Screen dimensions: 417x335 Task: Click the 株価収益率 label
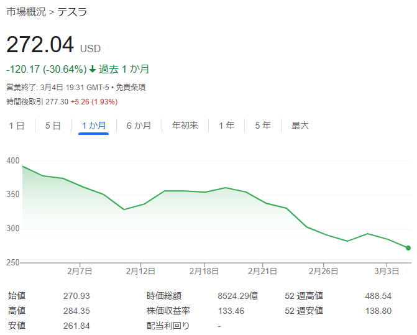pos(168,311)
